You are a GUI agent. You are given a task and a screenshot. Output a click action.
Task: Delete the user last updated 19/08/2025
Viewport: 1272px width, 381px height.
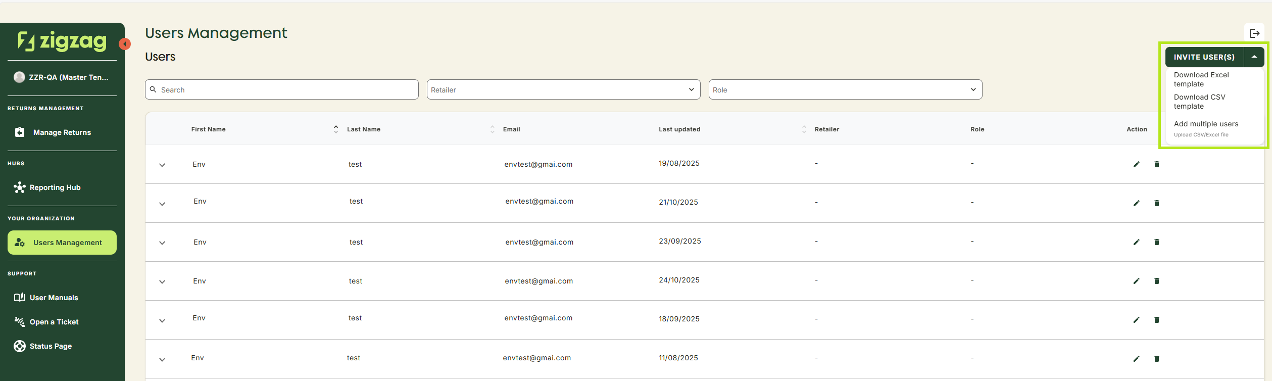point(1156,164)
